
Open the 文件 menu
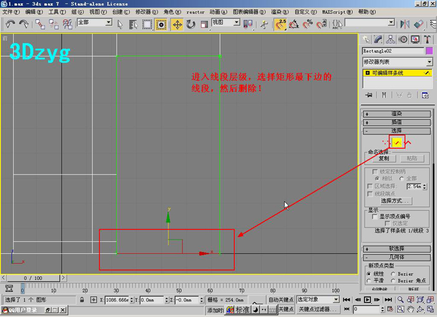11,12
